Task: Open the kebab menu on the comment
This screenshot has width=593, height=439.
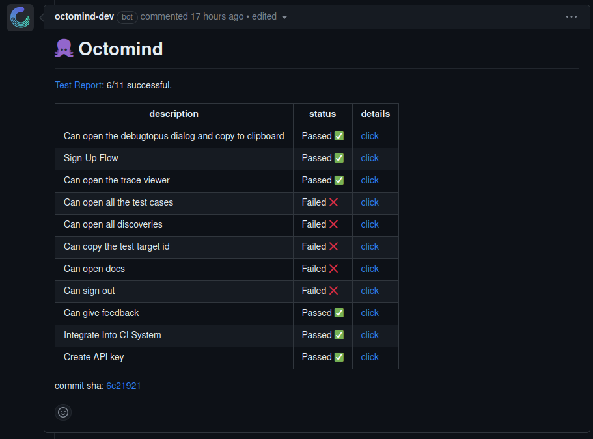Action: pos(571,16)
